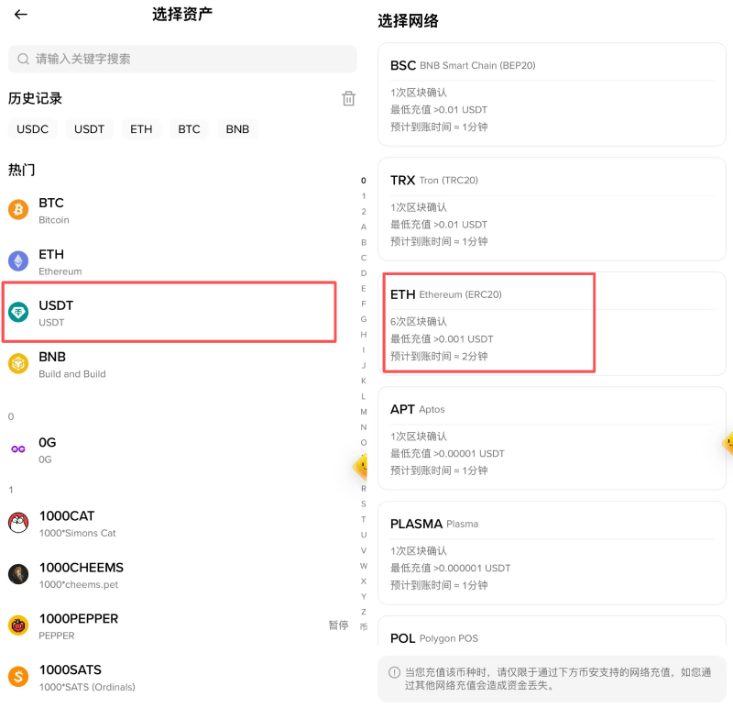Open the yellow mascot floating widget on asset list

(x=360, y=466)
